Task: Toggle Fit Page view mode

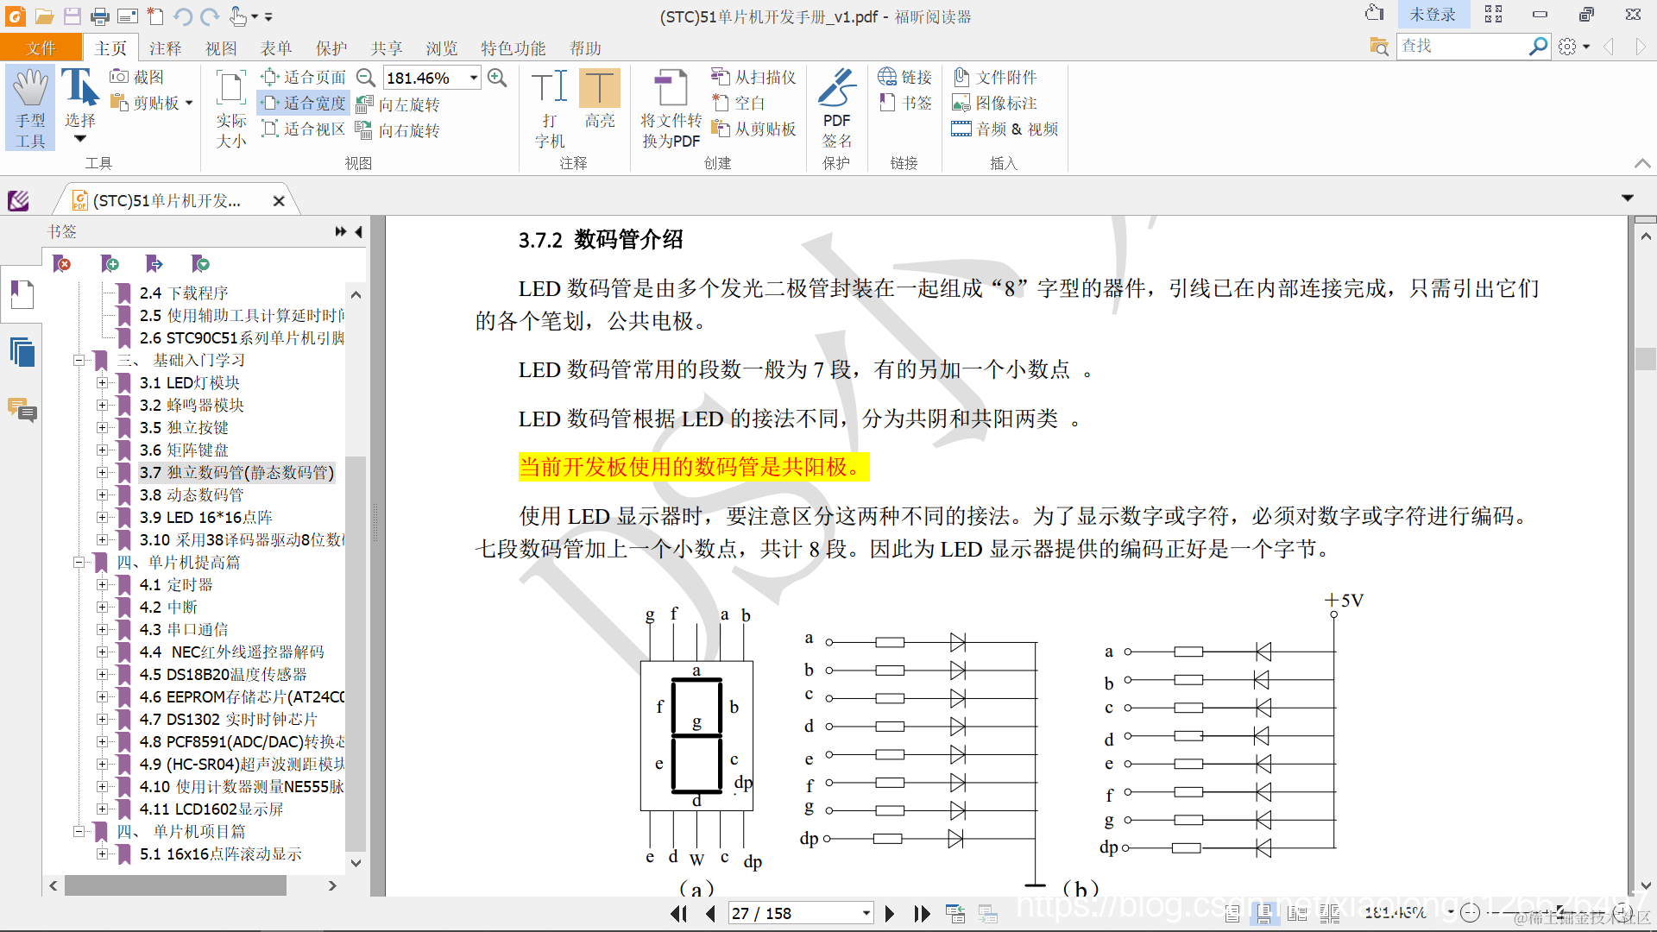Action: click(x=305, y=77)
